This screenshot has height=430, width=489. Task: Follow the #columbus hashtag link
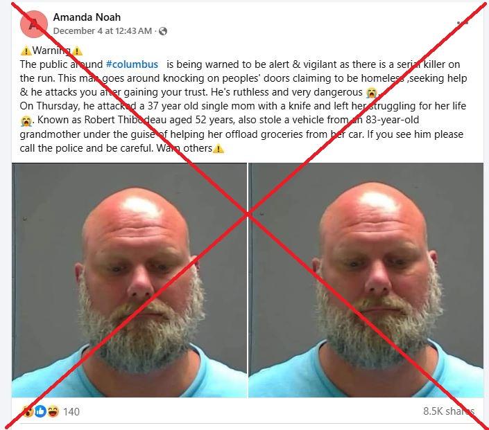click(132, 64)
